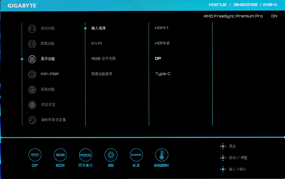Click the Gamma 2.2 status icon
285x179 pixels.
click(136, 155)
